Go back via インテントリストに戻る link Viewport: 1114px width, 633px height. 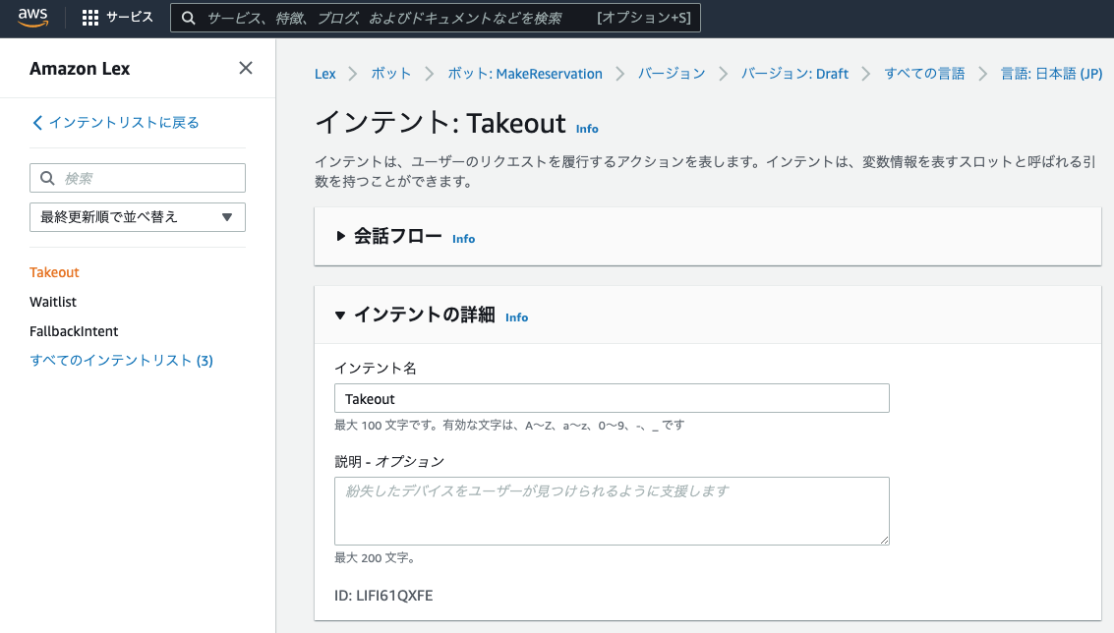(124, 123)
